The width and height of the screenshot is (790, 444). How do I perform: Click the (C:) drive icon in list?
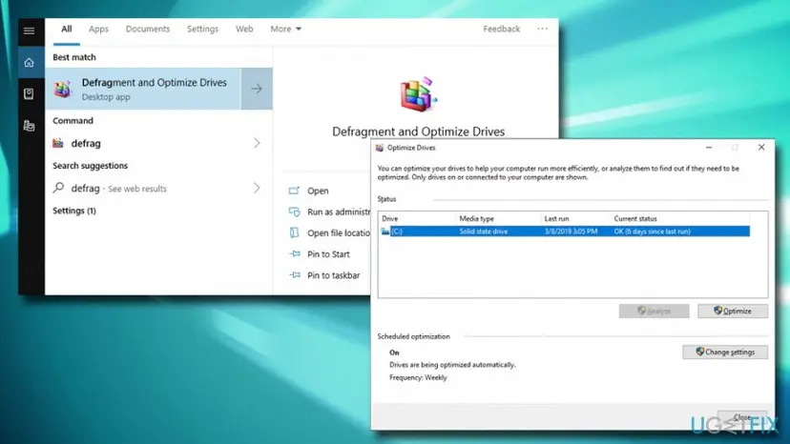point(385,232)
